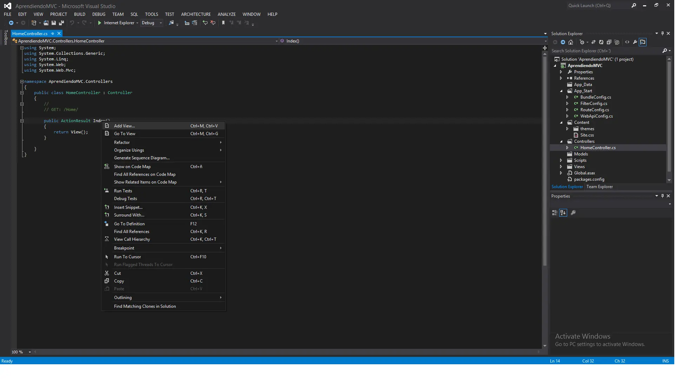Click the Solution Explorer search magnifier icon
Viewport: 682px width, 379px height.
click(664, 51)
